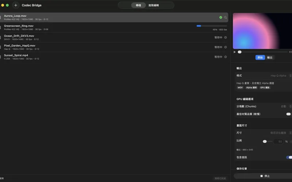Open the 尺寸 dropdown (依百分比縮放)
This screenshot has height=182, width=292.
281,133
